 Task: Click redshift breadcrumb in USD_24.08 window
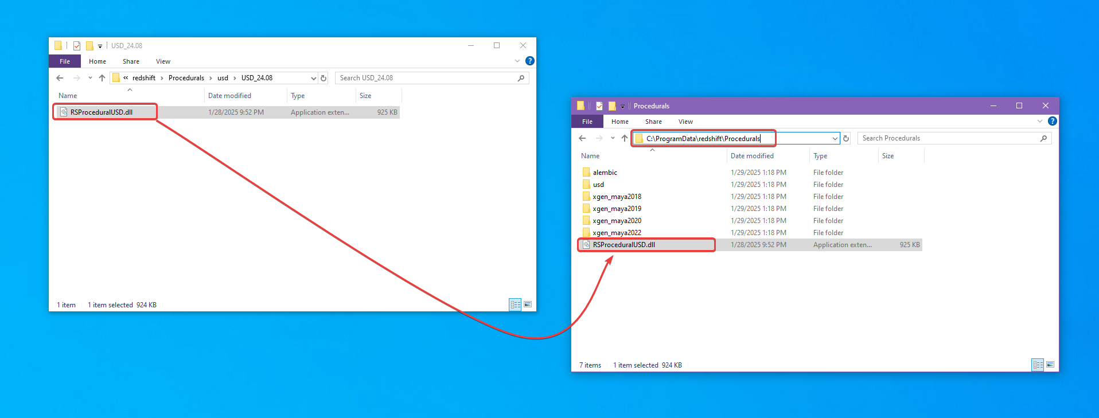click(144, 78)
